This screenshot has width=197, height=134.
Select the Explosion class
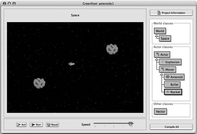click(x=170, y=62)
